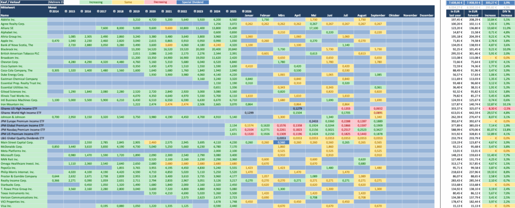
Task: Select JPM Europe Premium Income Mai value '0,2433'
Action: [x=313, y=121]
